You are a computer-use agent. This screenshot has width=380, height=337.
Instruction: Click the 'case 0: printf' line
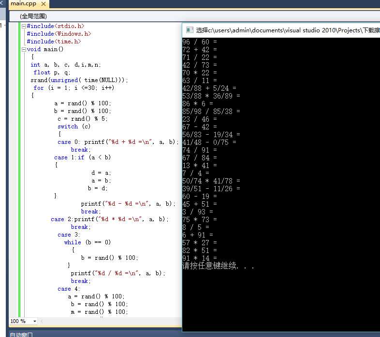tap(118, 142)
